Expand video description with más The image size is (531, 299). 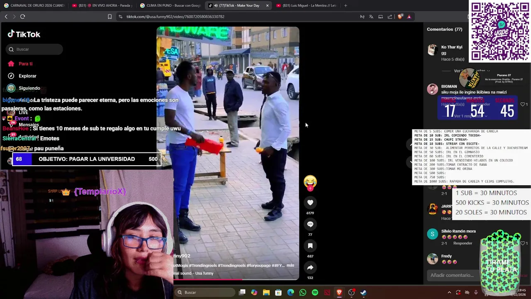[290, 265]
